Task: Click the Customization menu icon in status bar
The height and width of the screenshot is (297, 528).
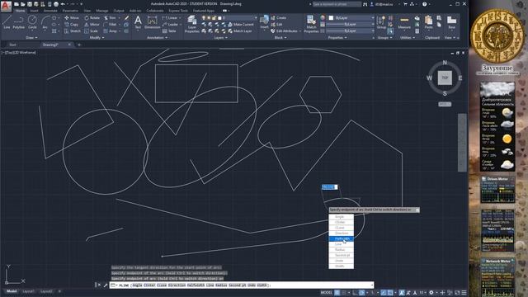Action: coord(464,293)
